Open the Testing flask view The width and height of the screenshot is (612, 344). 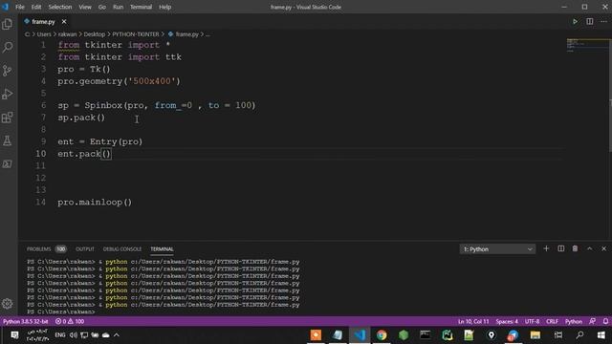click(7, 140)
